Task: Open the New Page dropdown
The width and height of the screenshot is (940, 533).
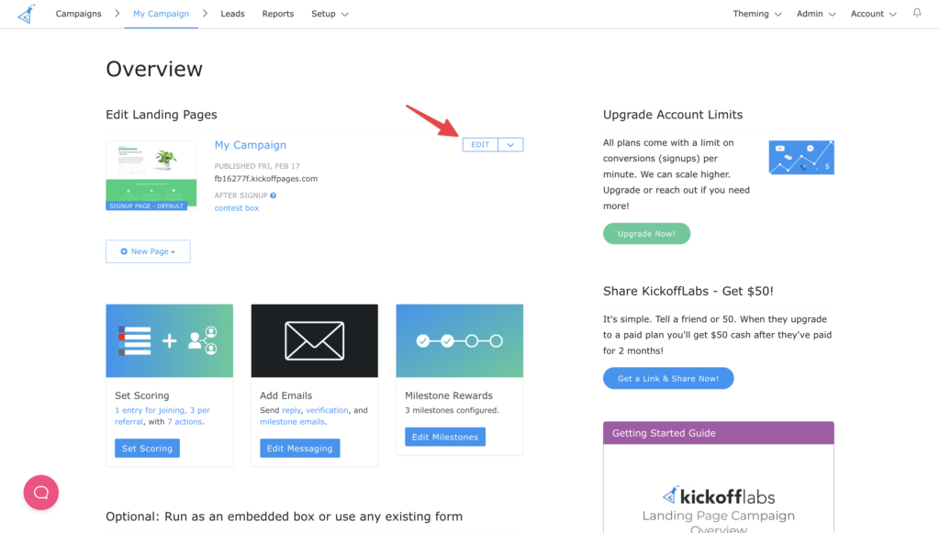Action: pyautogui.click(x=148, y=251)
